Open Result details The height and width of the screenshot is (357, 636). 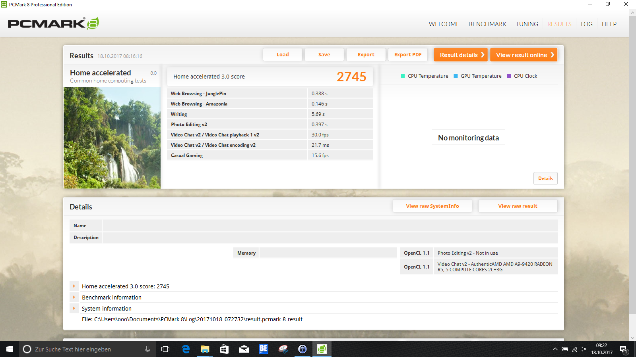[x=461, y=55]
